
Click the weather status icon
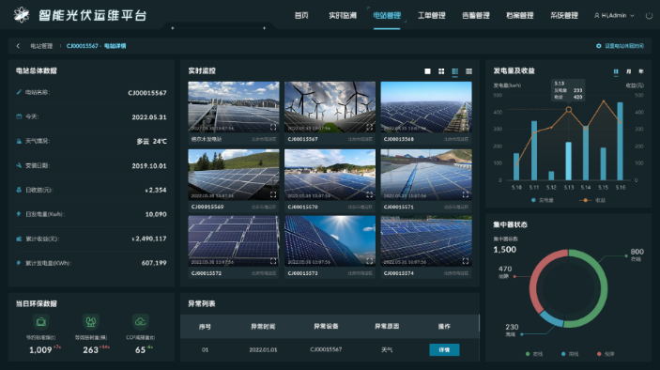pos(19,141)
